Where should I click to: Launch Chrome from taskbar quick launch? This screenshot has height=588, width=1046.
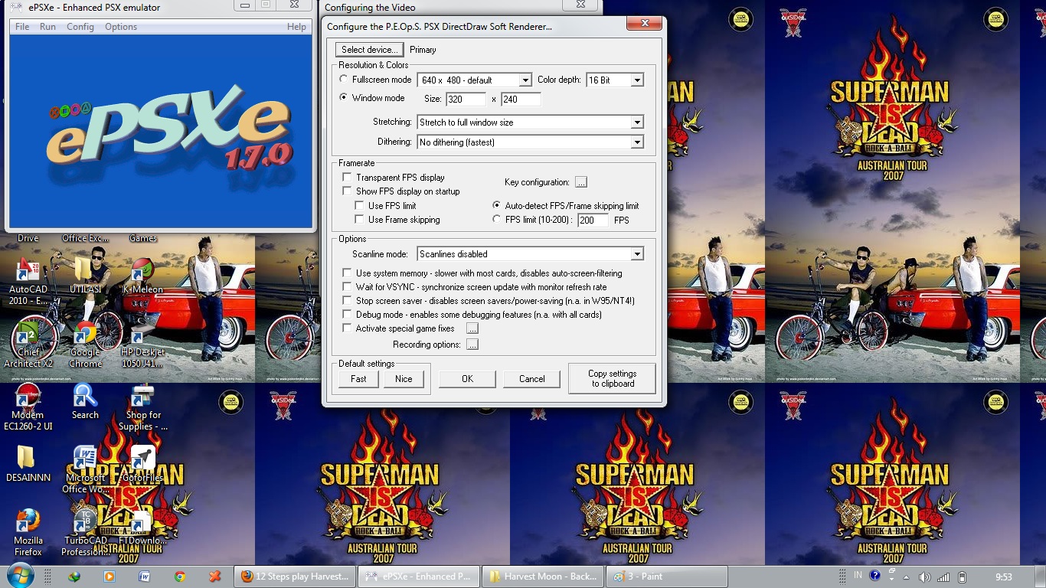[179, 577]
